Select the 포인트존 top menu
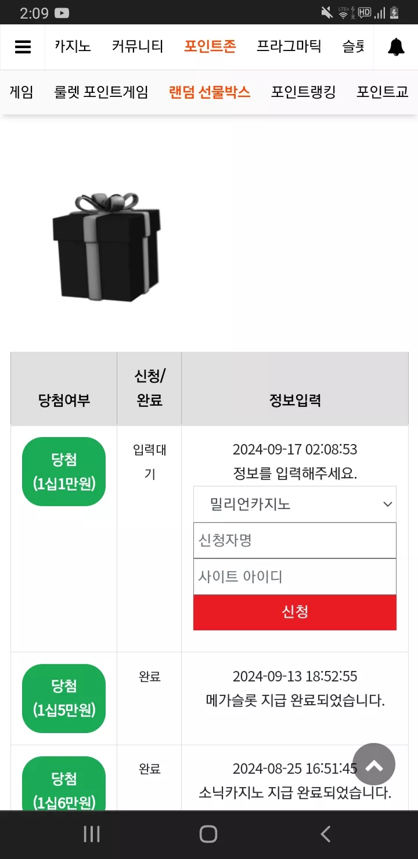418x859 pixels. (x=210, y=46)
